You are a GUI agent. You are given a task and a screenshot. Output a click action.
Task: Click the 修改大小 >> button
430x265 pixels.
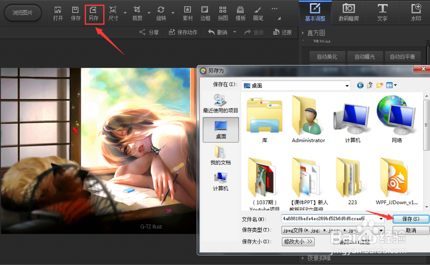[298, 241]
